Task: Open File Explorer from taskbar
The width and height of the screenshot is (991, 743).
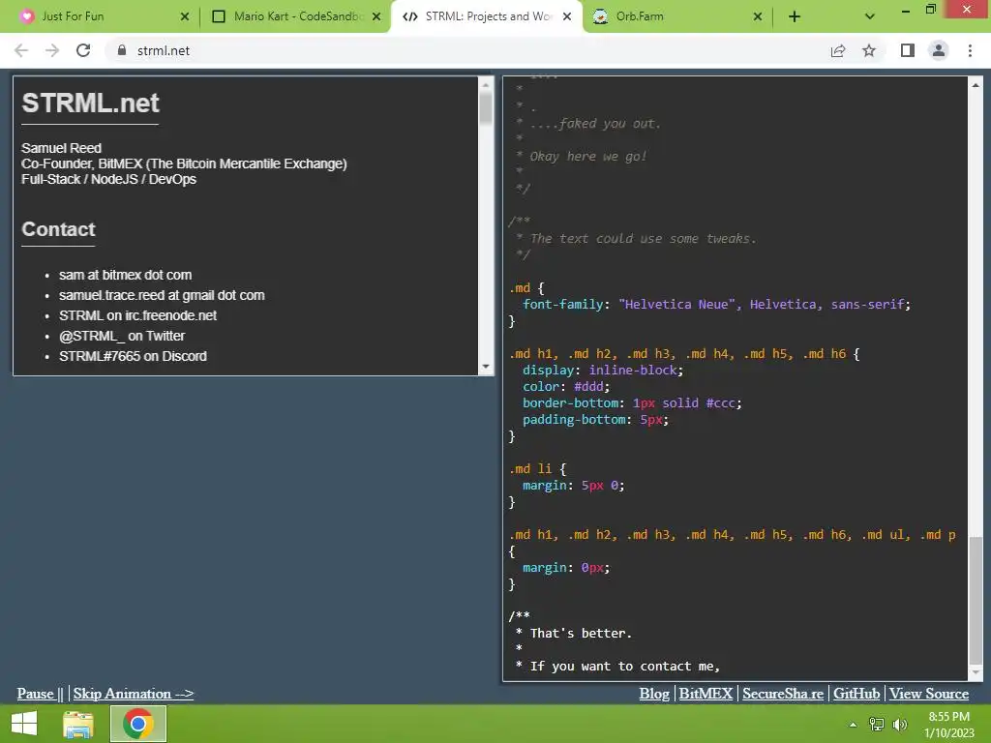Action: 78,724
